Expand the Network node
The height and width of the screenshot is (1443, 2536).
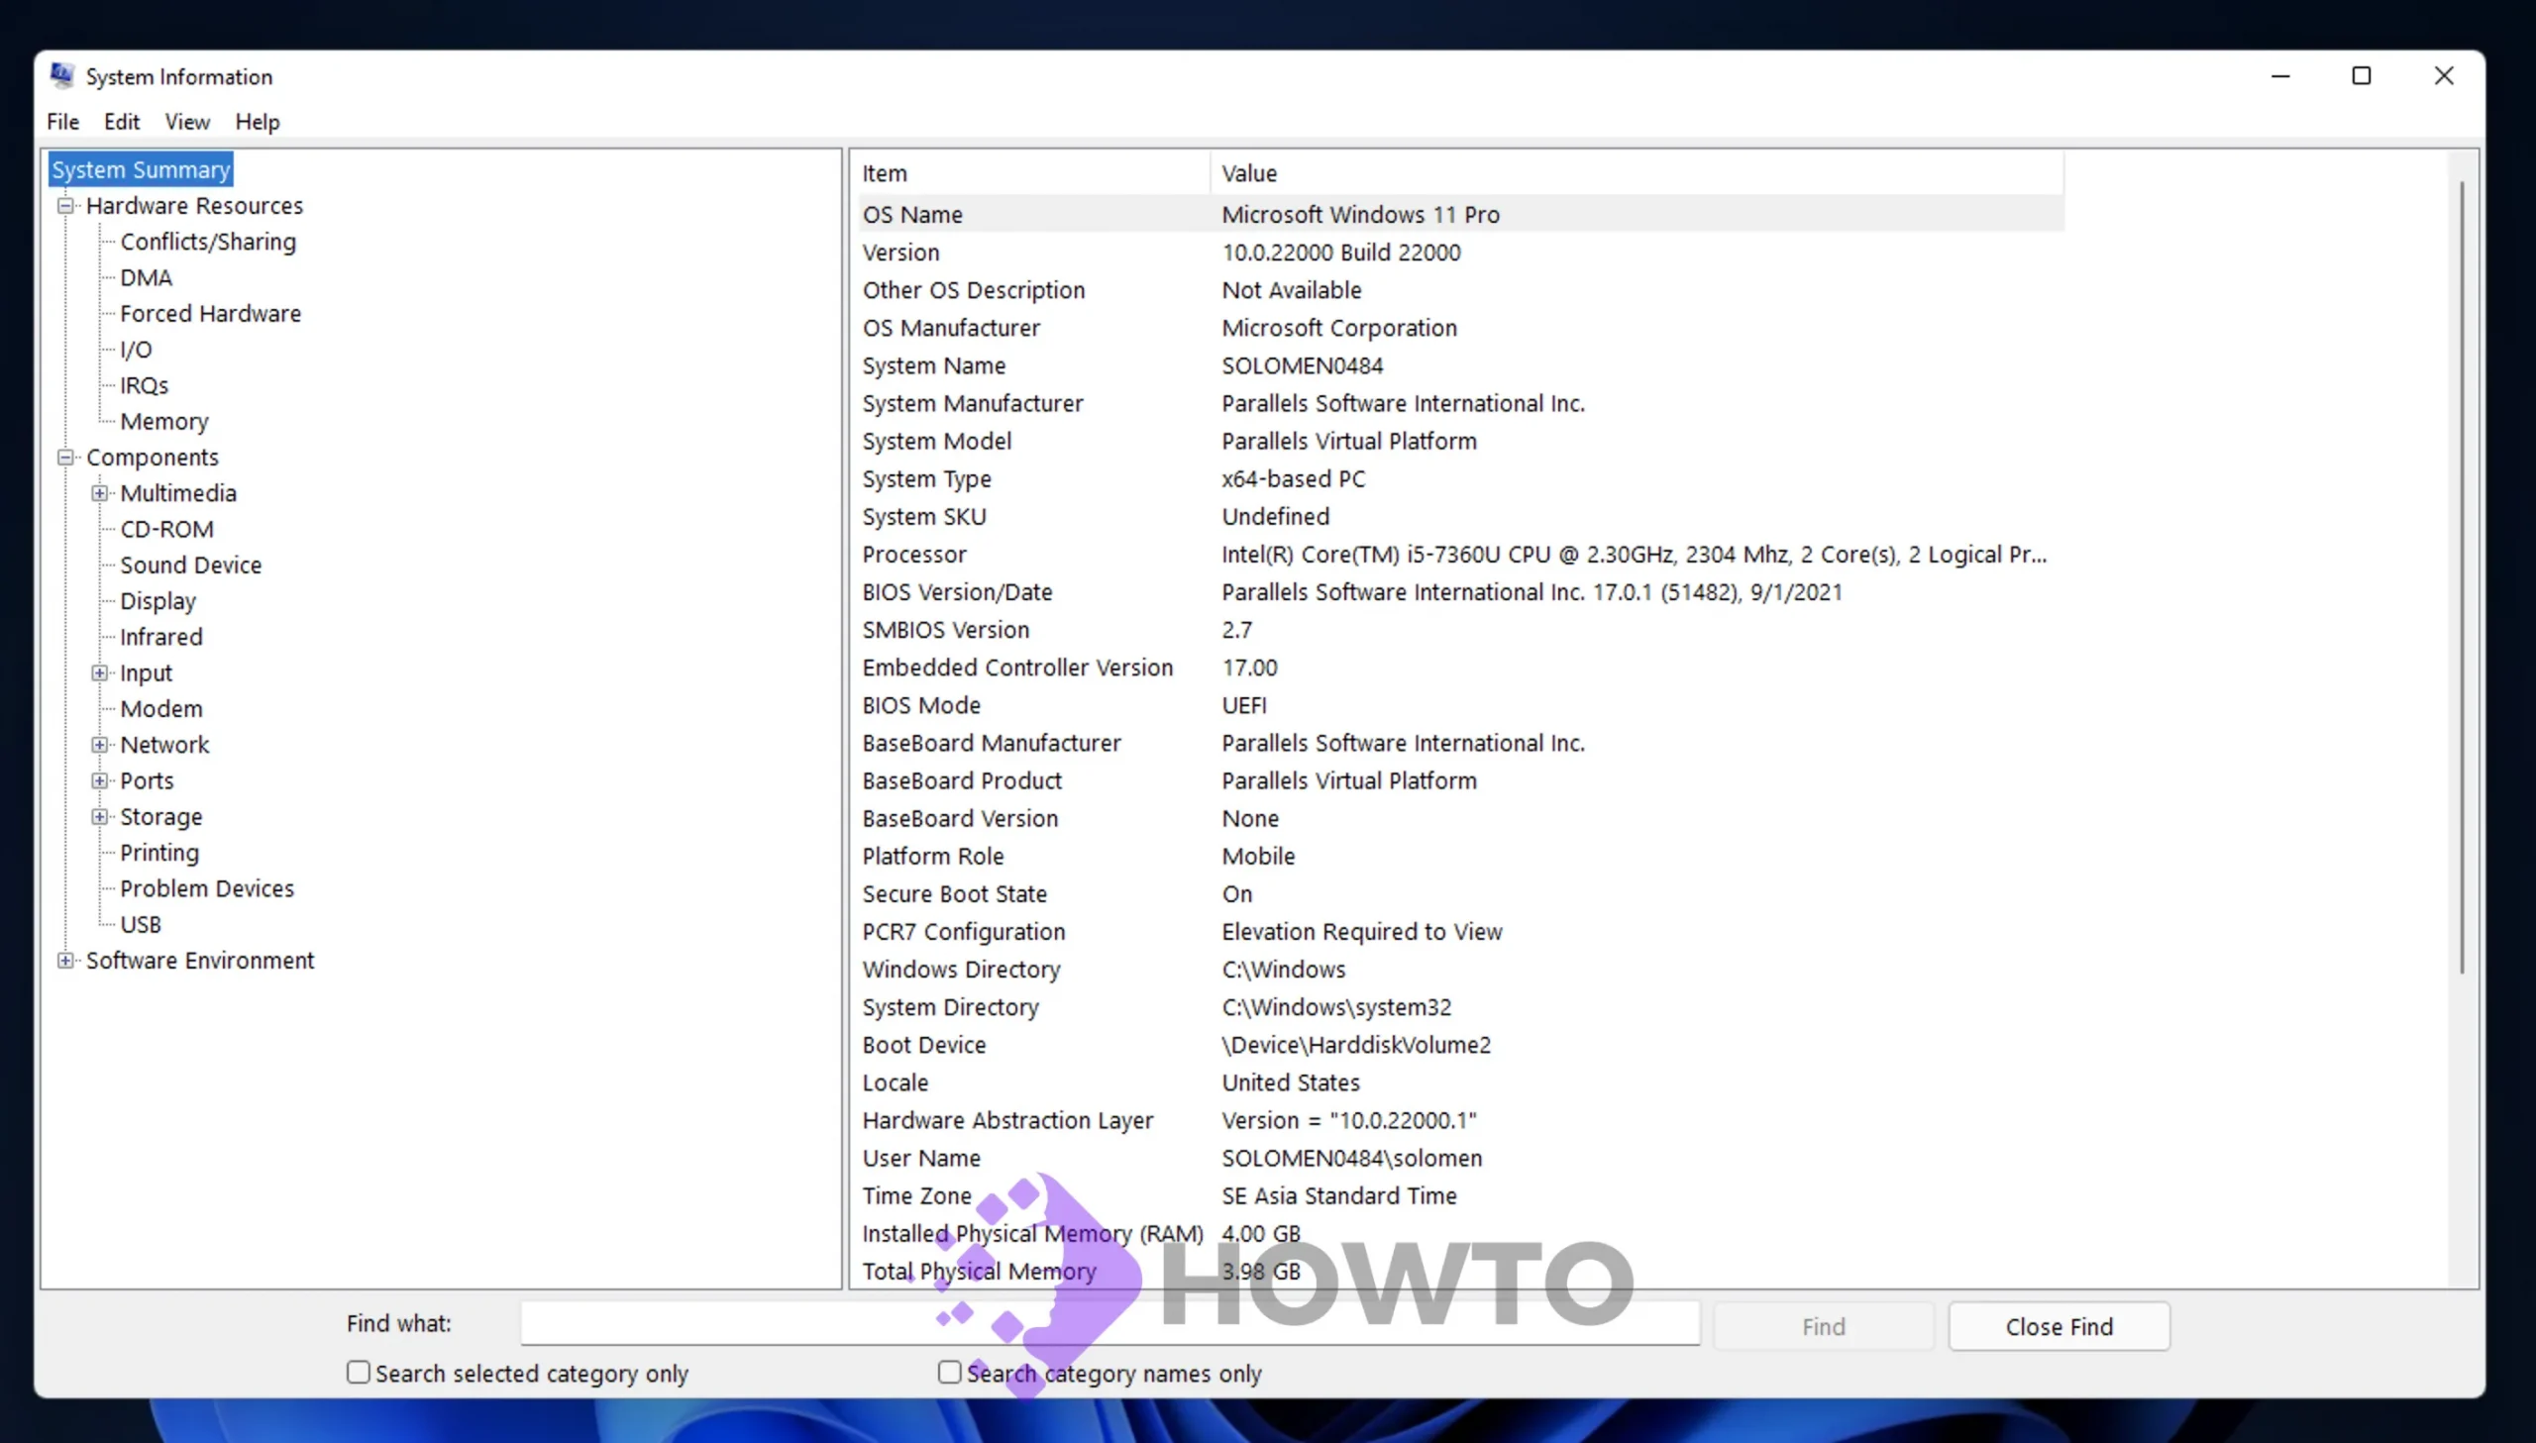[99, 746]
